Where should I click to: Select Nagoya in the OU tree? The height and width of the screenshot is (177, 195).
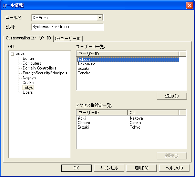(x=29, y=78)
